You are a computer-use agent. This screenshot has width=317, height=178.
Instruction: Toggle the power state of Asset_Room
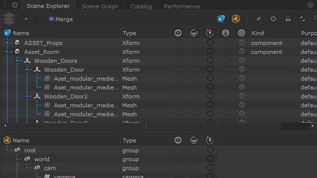click(x=242, y=51)
